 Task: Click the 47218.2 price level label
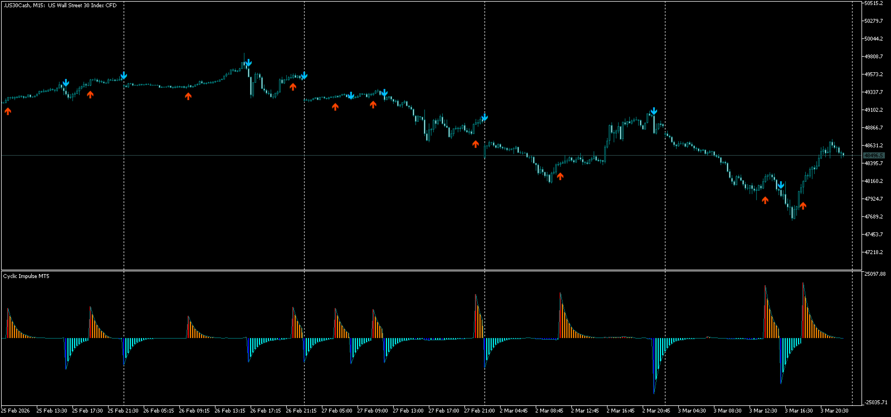coord(874,252)
